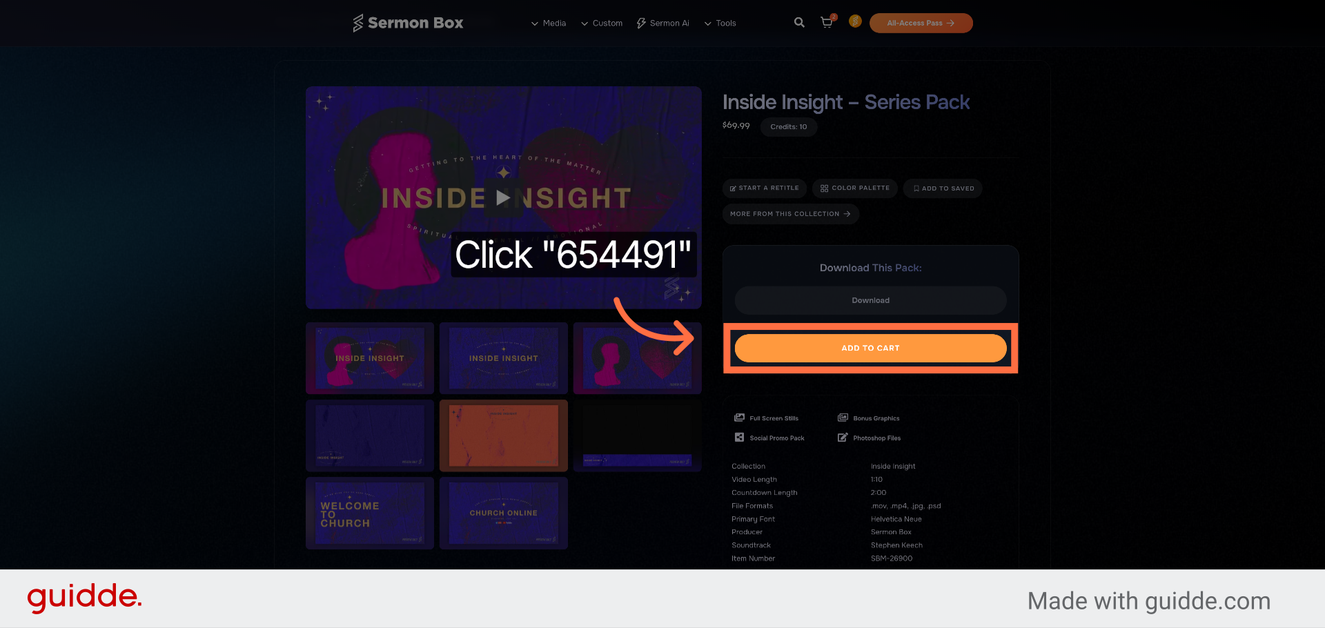Select the silhouette and heart thumbnail without title
Screen dimensions: 1325x628
point(638,358)
